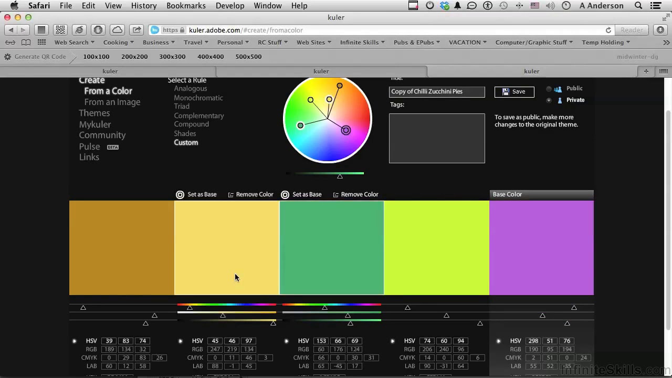This screenshot has width=672, height=378.
Task: Open the Reading List glasses icon
Action: (x=10, y=43)
